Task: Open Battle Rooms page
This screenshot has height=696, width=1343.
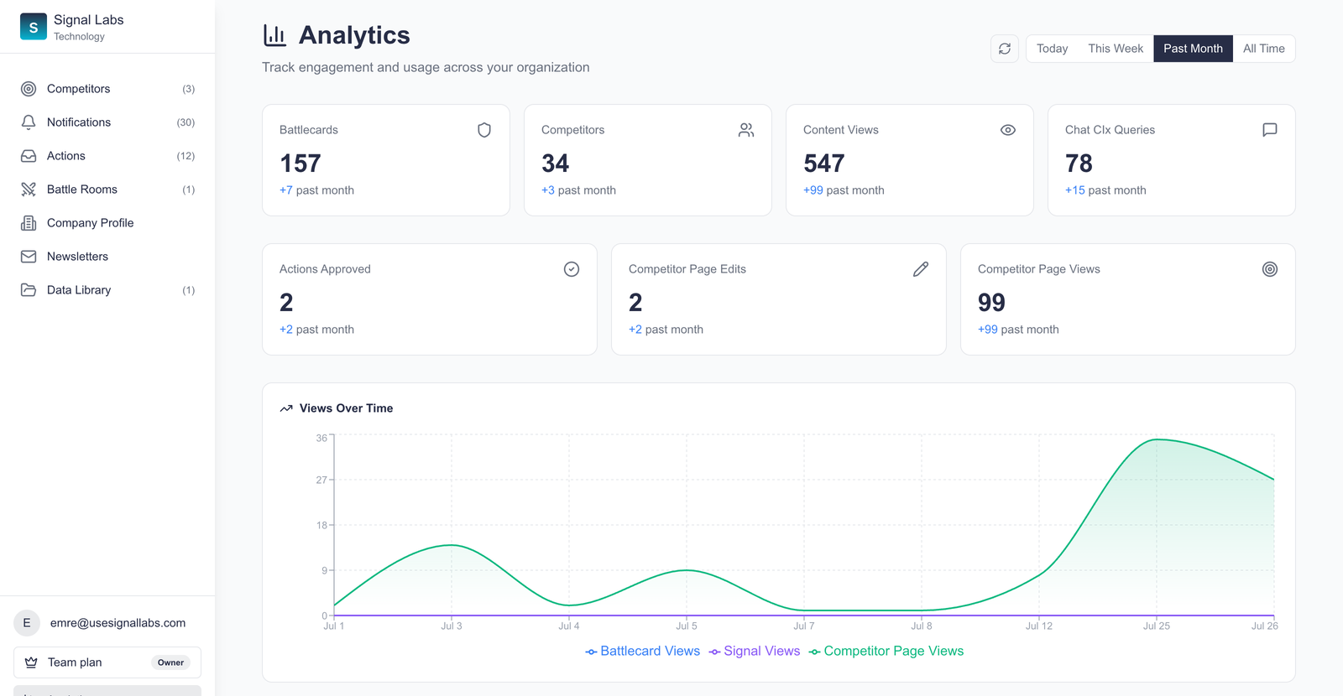Action: (107, 190)
